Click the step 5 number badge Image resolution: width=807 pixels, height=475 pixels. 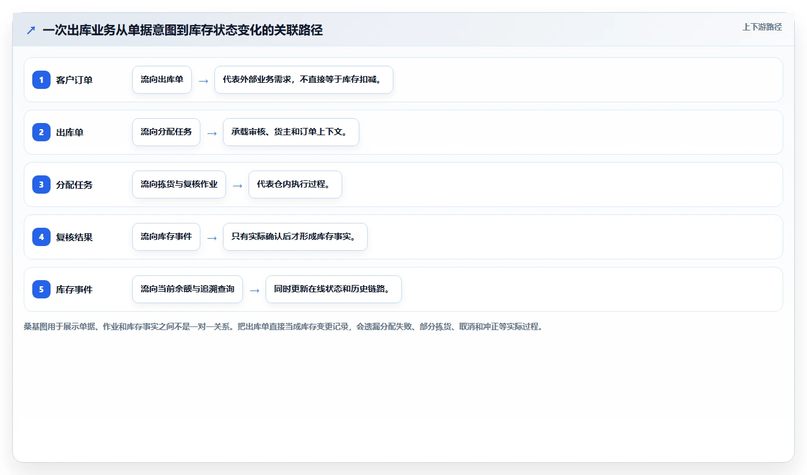click(x=41, y=289)
